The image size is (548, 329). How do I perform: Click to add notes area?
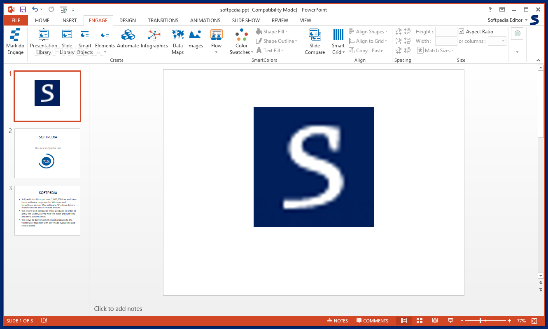click(118, 308)
